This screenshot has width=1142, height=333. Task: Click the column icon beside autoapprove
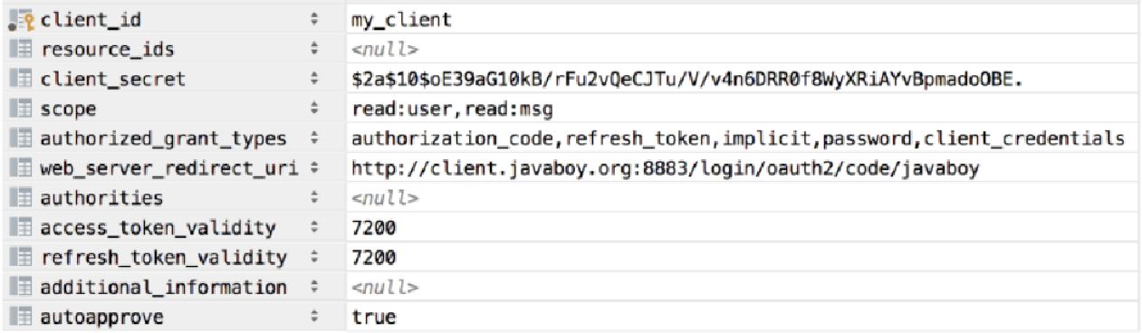(19, 318)
